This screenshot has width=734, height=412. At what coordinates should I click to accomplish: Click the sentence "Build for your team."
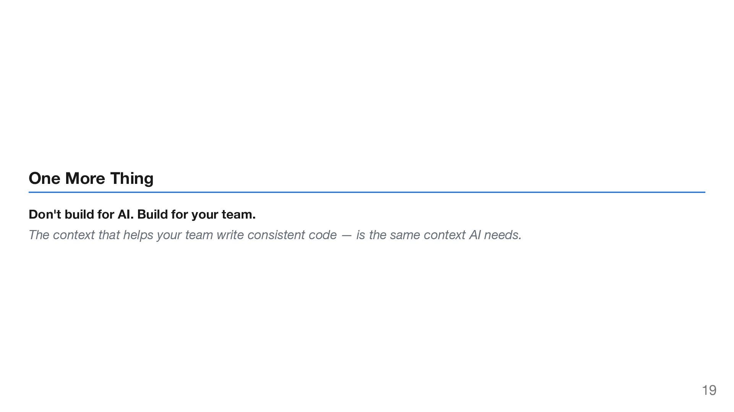pos(196,214)
